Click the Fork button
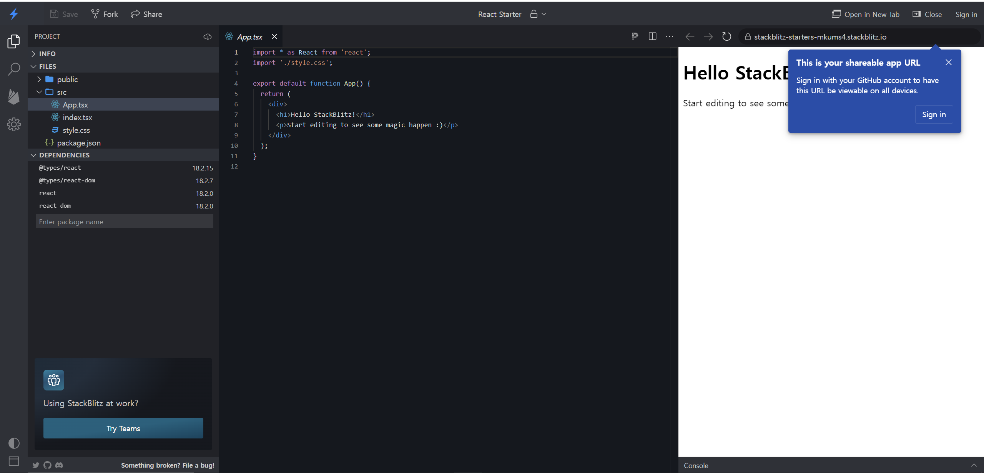The height and width of the screenshot is (473, 984). (105, 14)
